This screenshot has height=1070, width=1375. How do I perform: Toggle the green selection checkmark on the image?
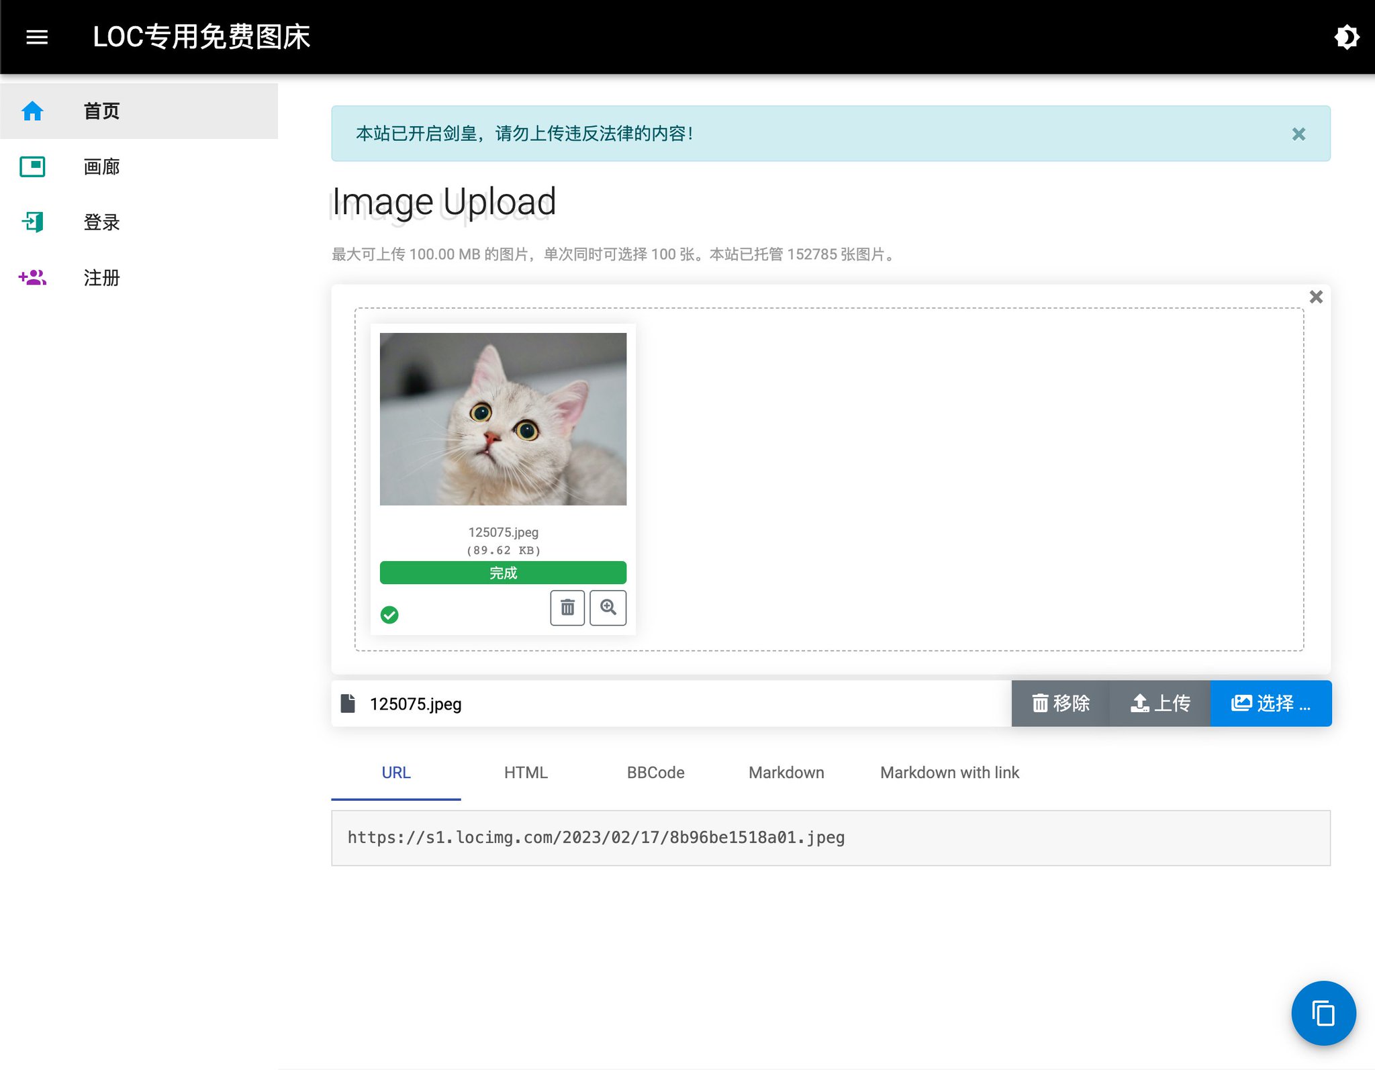coord(390,614)
